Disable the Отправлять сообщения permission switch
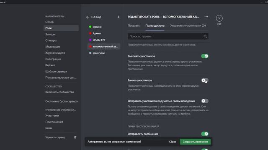This screenshot has height=150, width=268. [205, 134]
